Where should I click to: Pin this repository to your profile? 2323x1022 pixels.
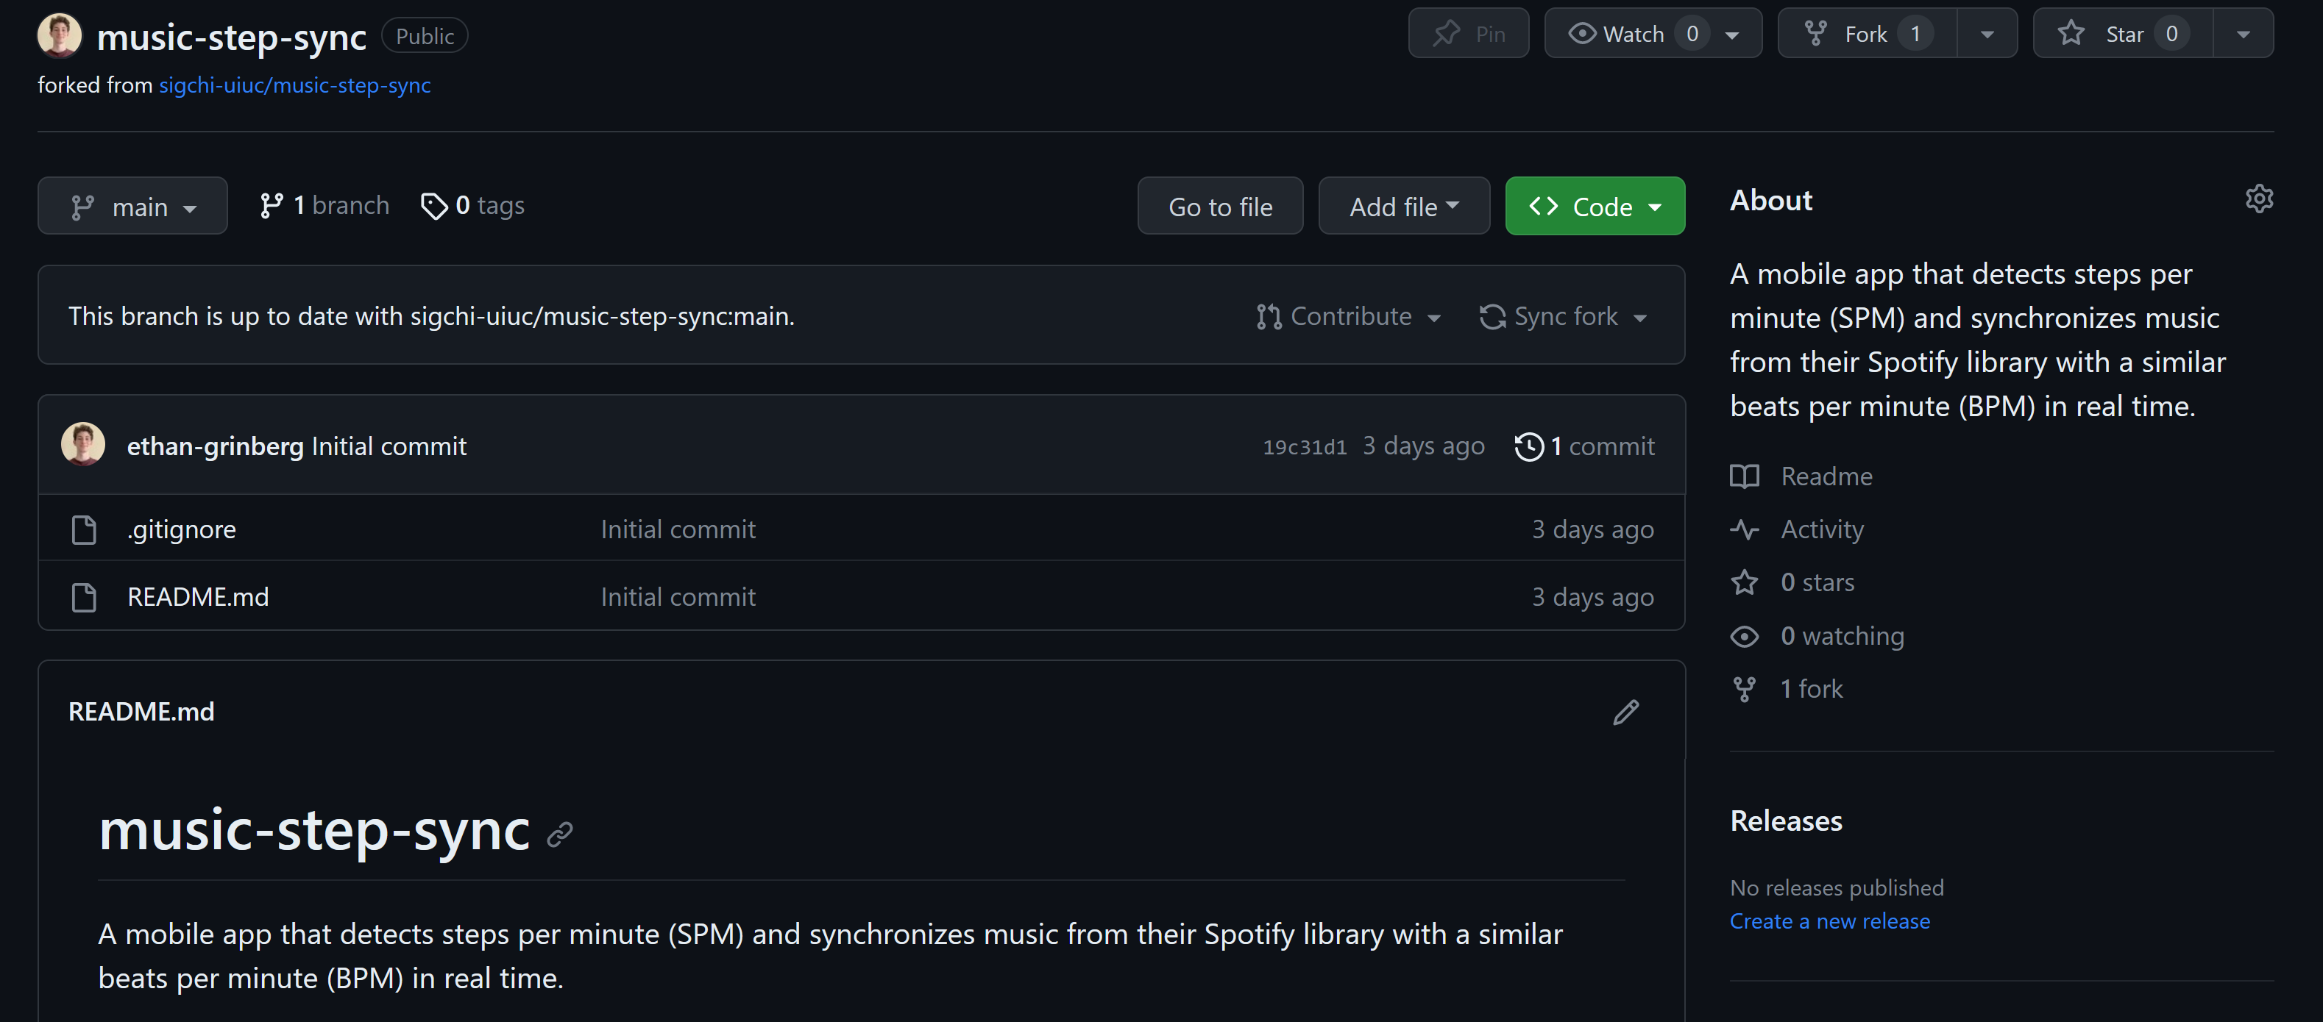coord(1468,35)
